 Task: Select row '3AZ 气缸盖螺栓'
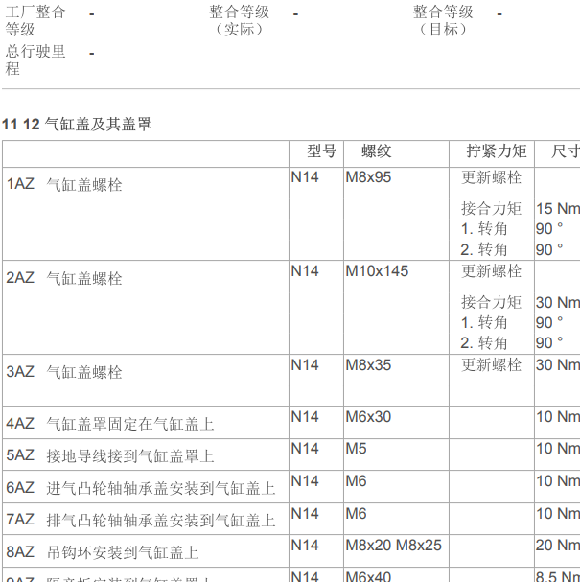(290, 380)
